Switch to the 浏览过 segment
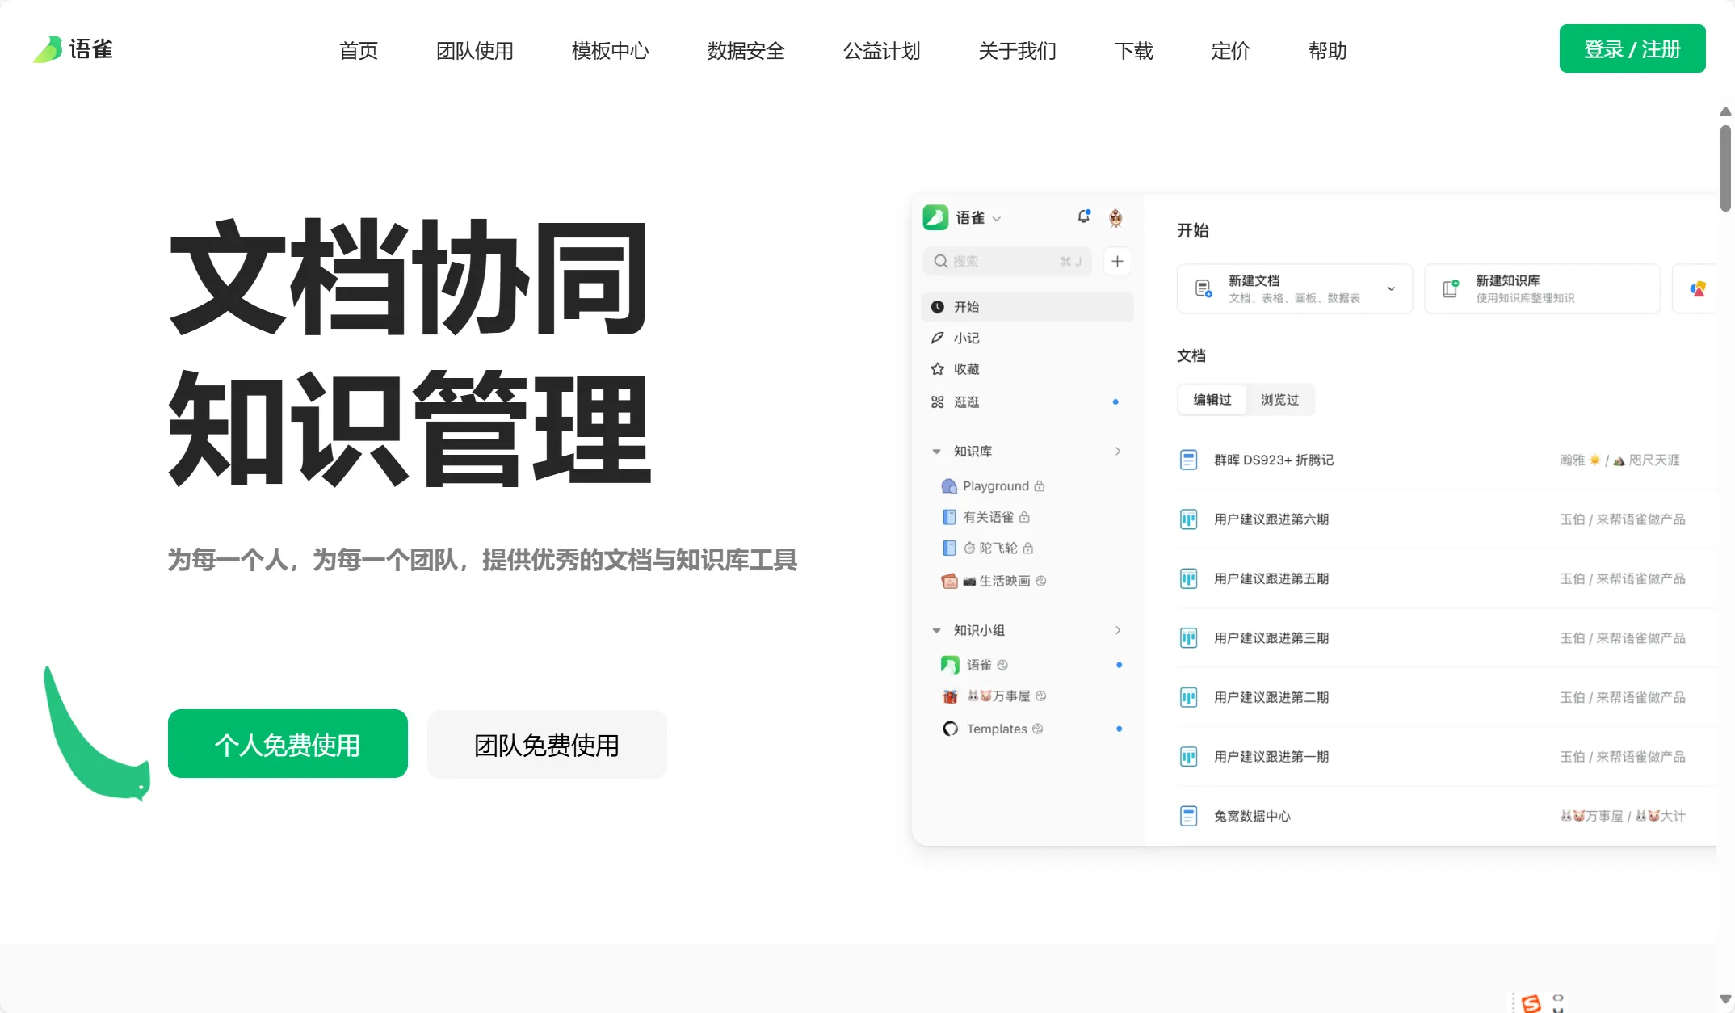The height and width of the screenshot is (1013, 1735). tap(1279, 400)
